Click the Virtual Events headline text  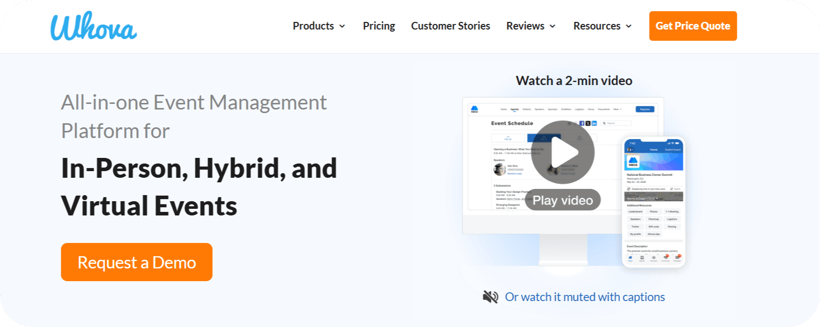click(x=149, y=206)
